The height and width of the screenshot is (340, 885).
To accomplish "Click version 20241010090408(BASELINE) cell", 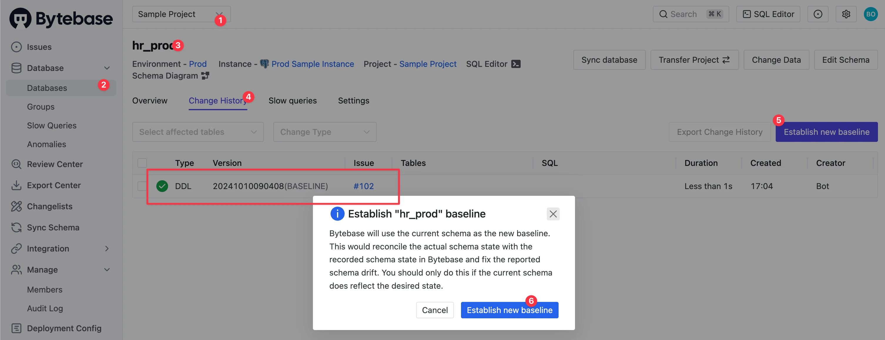I will (270, 186).
